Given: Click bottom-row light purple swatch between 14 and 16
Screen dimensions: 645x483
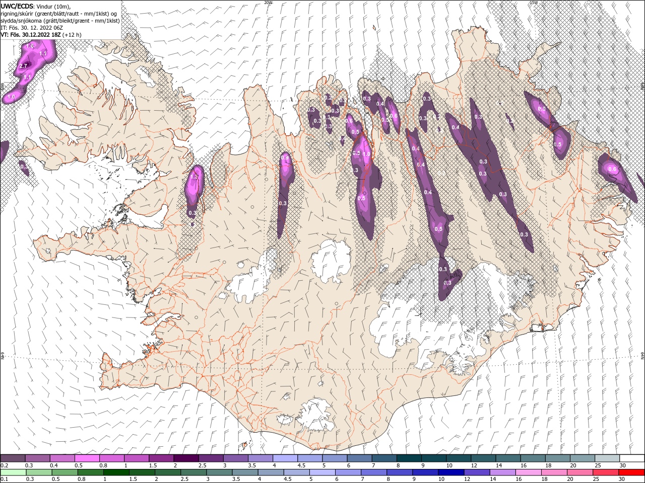Looking at the screenshot, I should 503,472.
